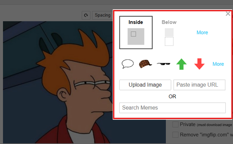
Task: Select the Inside placement option
Action: tap(136, 32)
